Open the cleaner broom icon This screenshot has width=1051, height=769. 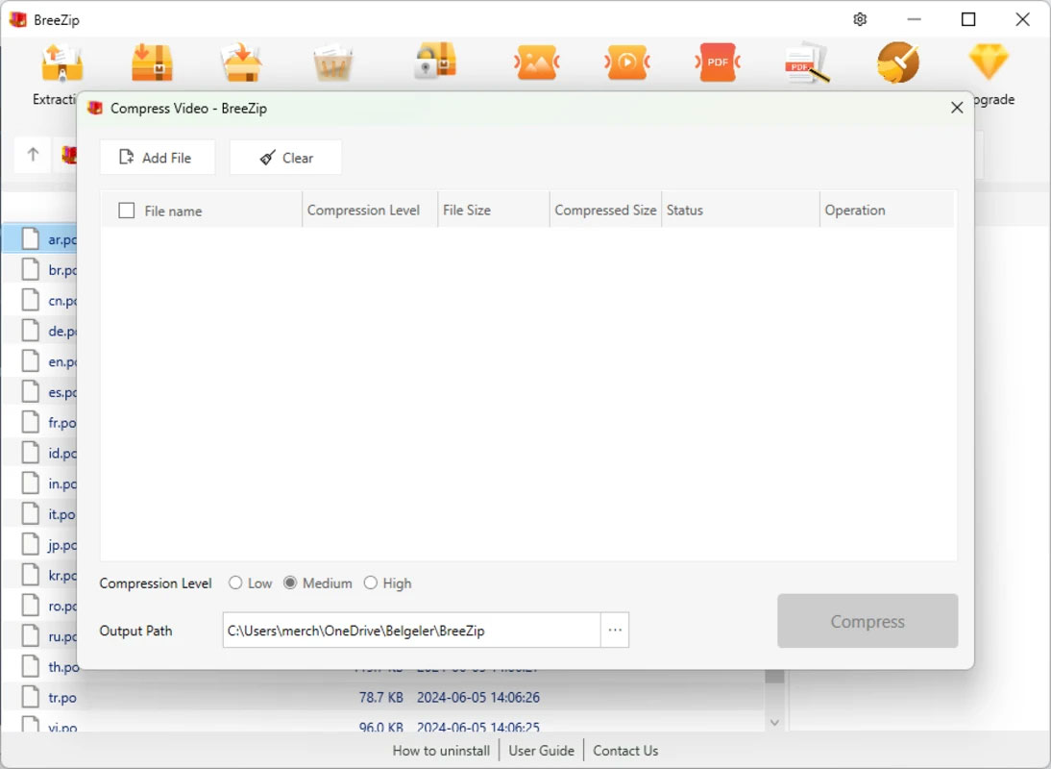point(898,63)
